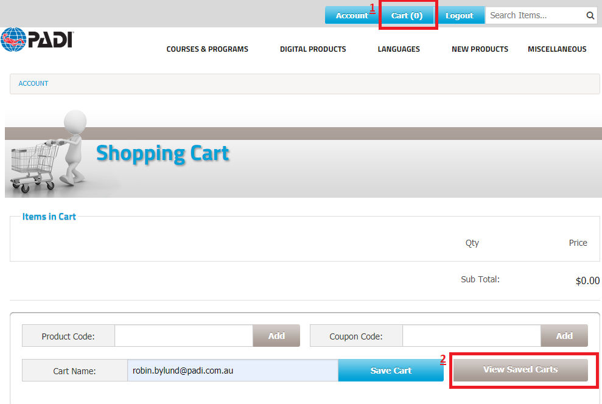Click into the Coupon Code field

(x=471, y=336)
